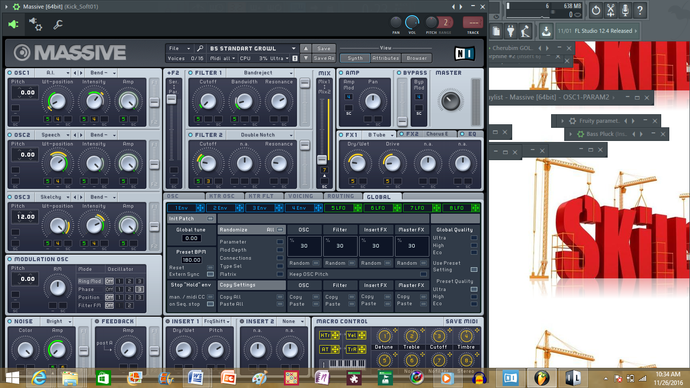Toggle the Extern Sync checkbox
Viewport: 690px width, 388px height.
tap(210, 274)
